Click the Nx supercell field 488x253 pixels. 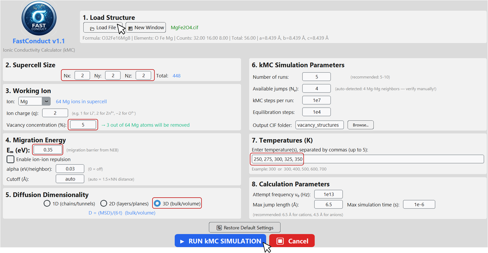point(82,76)
